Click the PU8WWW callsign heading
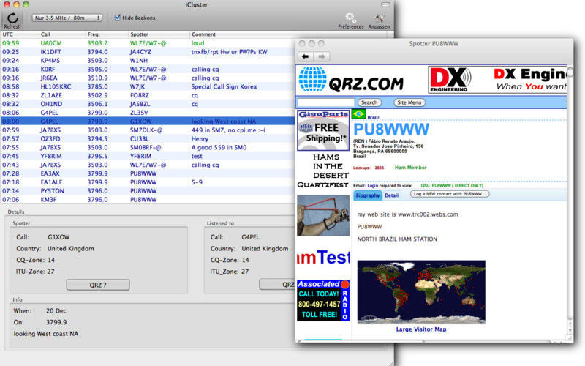The height and width of the screenshot is (366, 585). tap(391, 130)
